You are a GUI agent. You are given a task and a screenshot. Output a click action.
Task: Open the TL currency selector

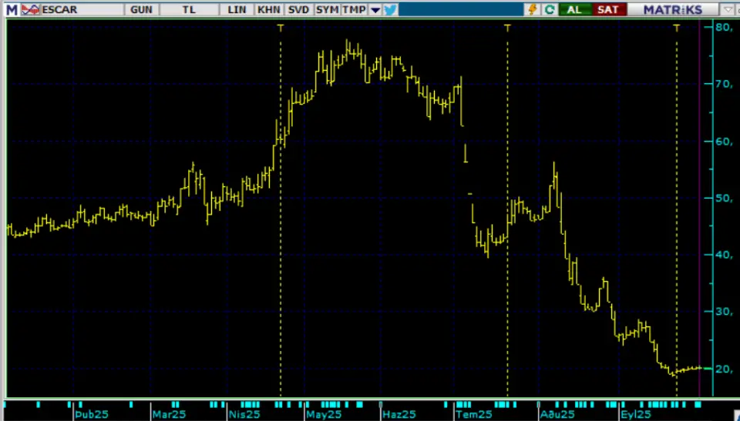coord(189,9)
